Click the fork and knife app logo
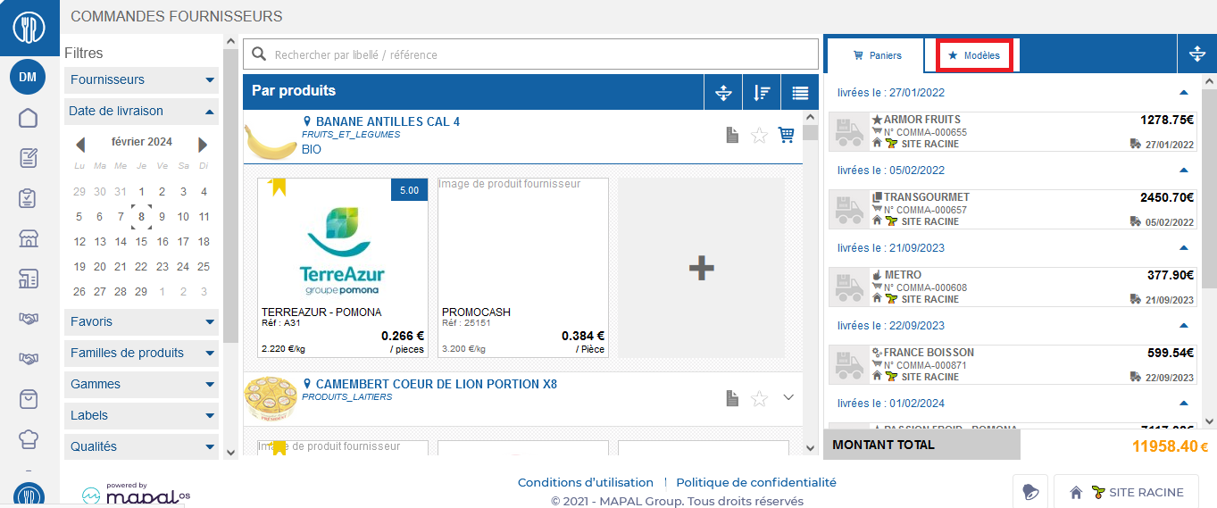Viewport: 1217px width, 508px height. pyautogui.click(x=29, y=29)
